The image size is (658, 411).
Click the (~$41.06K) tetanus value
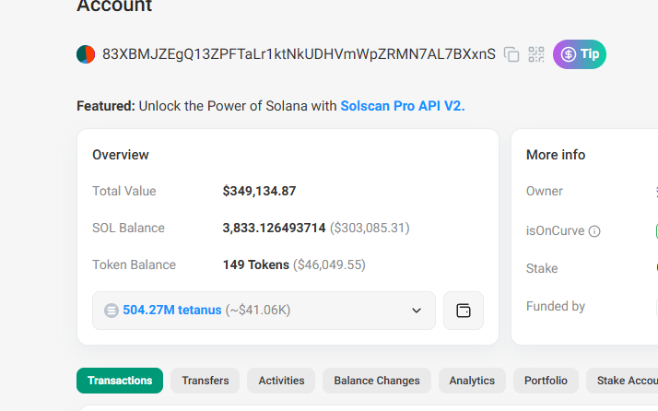(258, 310)
